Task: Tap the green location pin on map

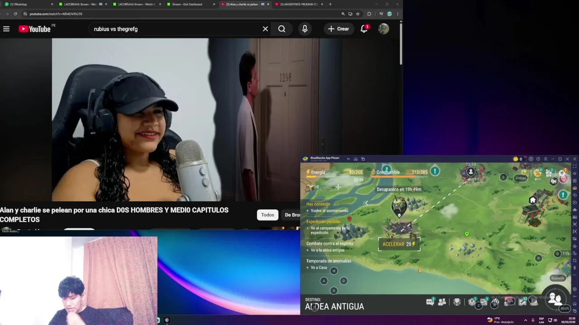Action: coord(467,234)
